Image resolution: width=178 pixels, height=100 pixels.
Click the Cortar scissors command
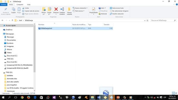point(26,8)
